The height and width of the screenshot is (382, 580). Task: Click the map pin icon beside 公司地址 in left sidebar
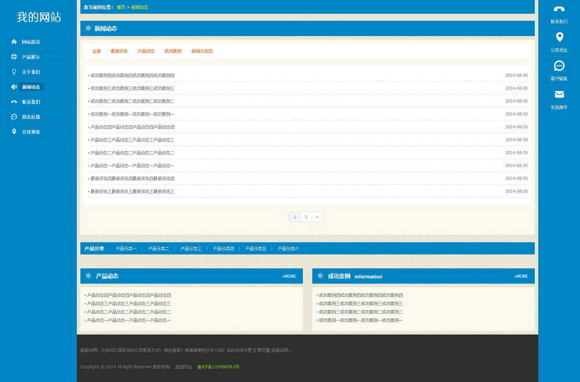pos(14,132)
